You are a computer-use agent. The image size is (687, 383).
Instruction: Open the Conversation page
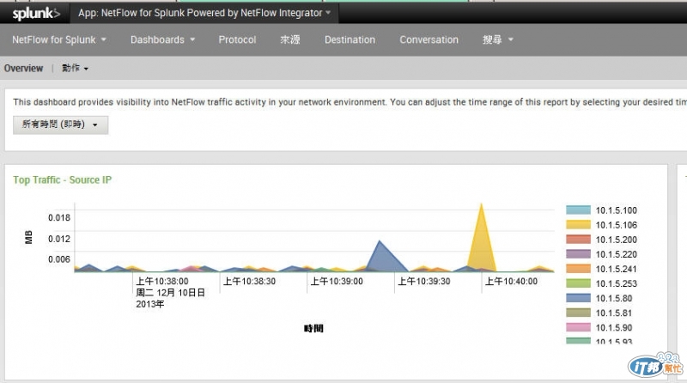(429, 40)
